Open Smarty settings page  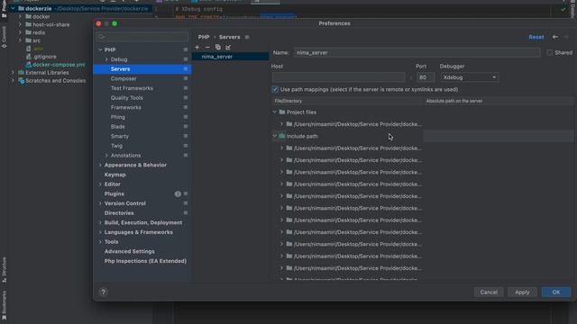(x=120, y=136)
